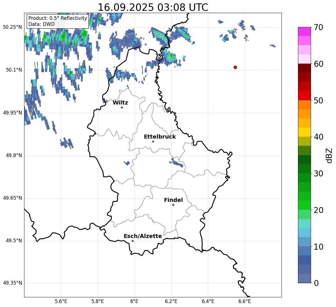
Task: Click the dBZ colorbar label
Action: point(329,155)
